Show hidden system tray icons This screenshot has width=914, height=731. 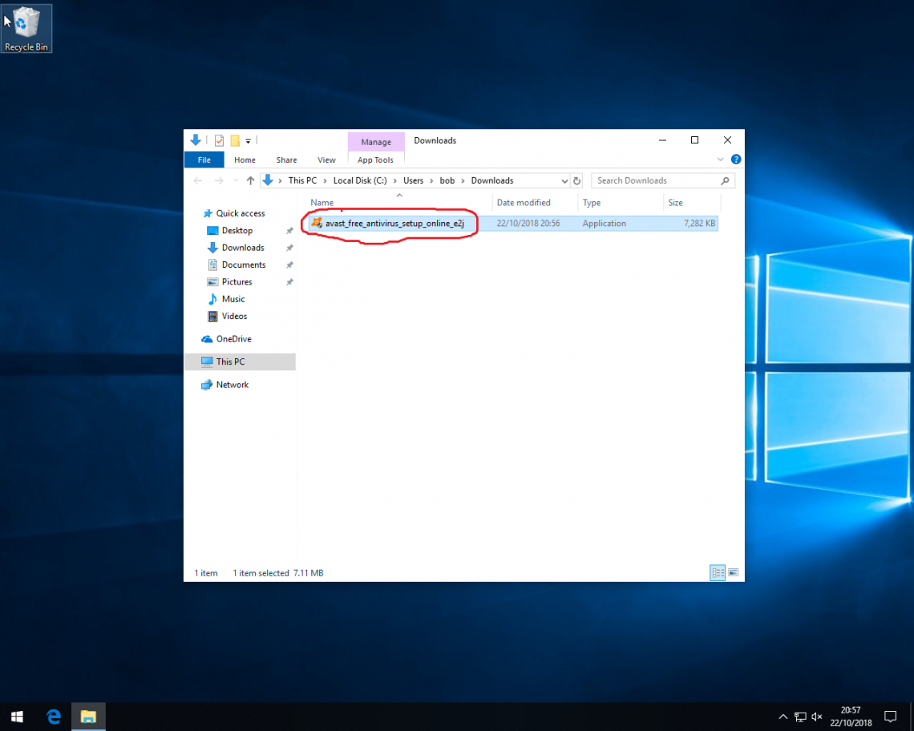point(783,717)
